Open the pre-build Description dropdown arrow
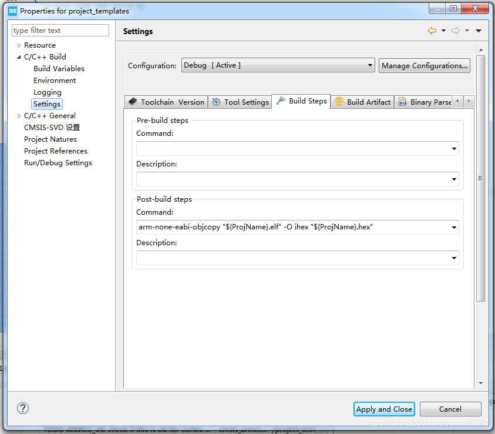The width and height of the screenshot is (495, 434). click(454, 179)
